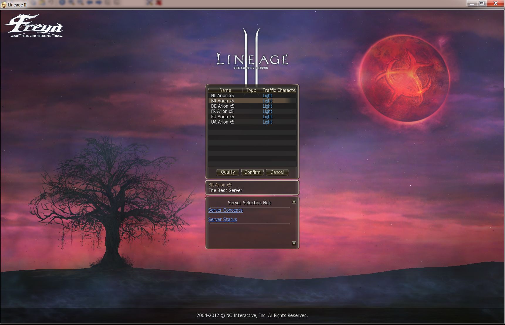This screenshot has width=505, height=325.
Task: Click the Lineage II title bar icon
Action: pos(4,5)
